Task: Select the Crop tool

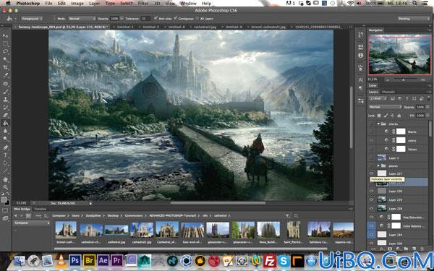Action: click(5, 67)
